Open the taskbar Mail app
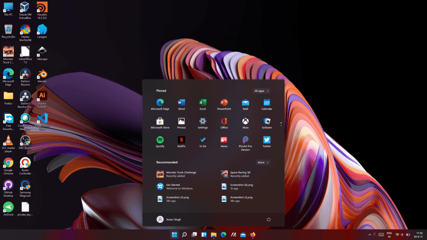This screenshot has height=240, width=427. coord(243,235)
